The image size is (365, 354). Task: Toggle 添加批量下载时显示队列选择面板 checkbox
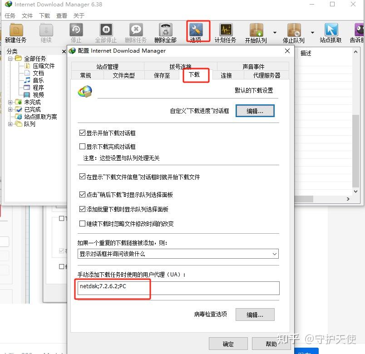pos(82,209)
